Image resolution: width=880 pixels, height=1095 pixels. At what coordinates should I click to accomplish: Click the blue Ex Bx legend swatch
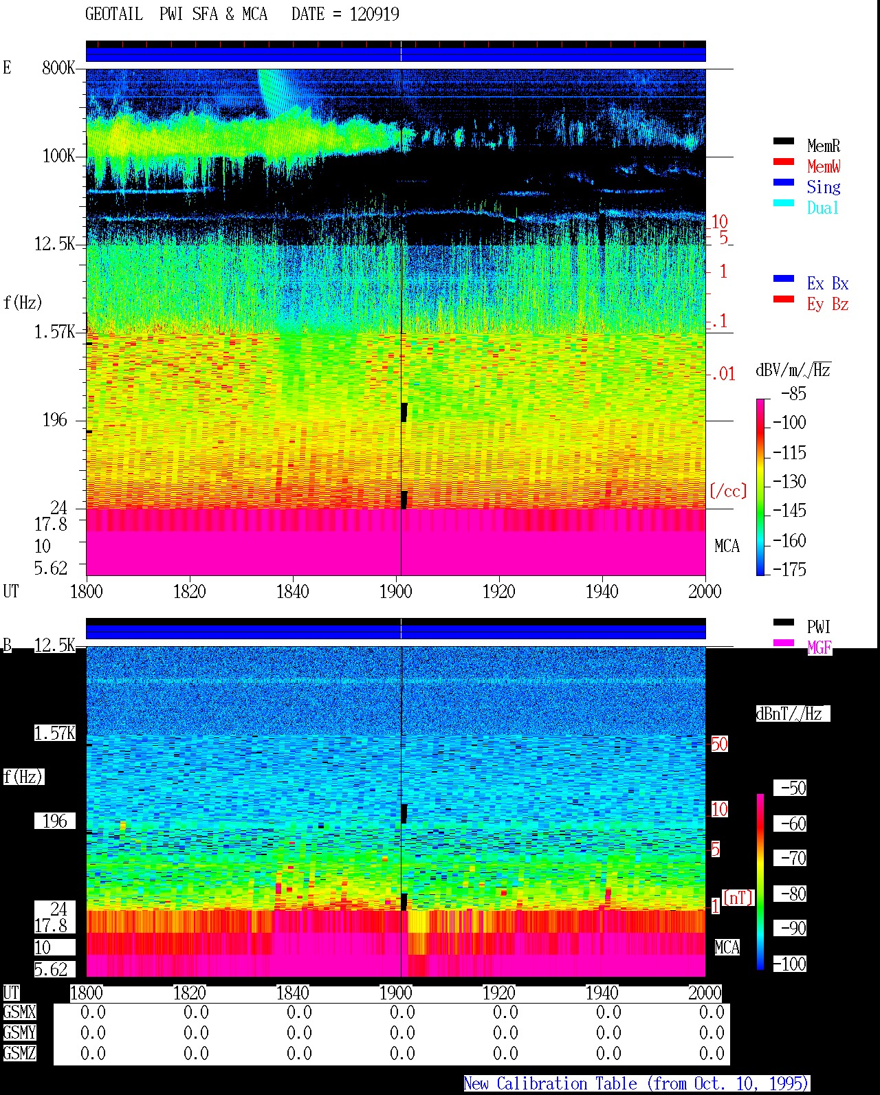click(783, 279)
